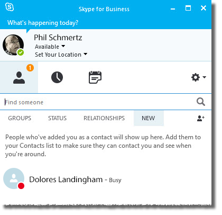Screen dimensions: 222x215
Task: Click the orange notification badge
Action: pos(30,68)
